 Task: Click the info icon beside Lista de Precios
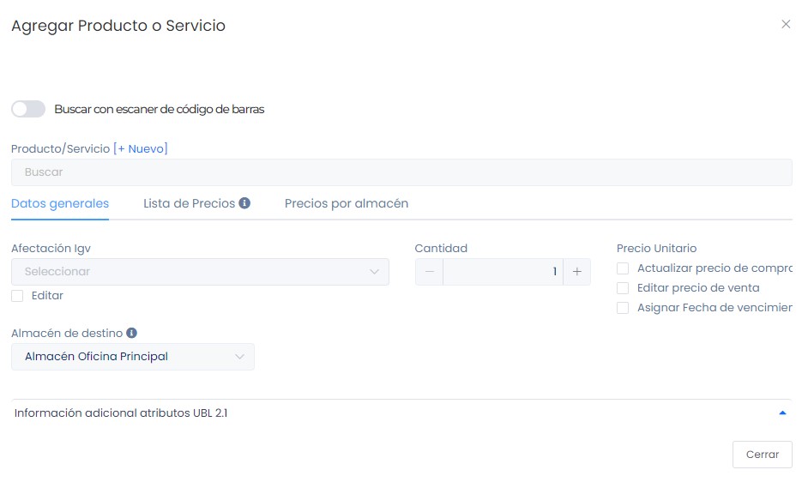click(x=244, y=204)
